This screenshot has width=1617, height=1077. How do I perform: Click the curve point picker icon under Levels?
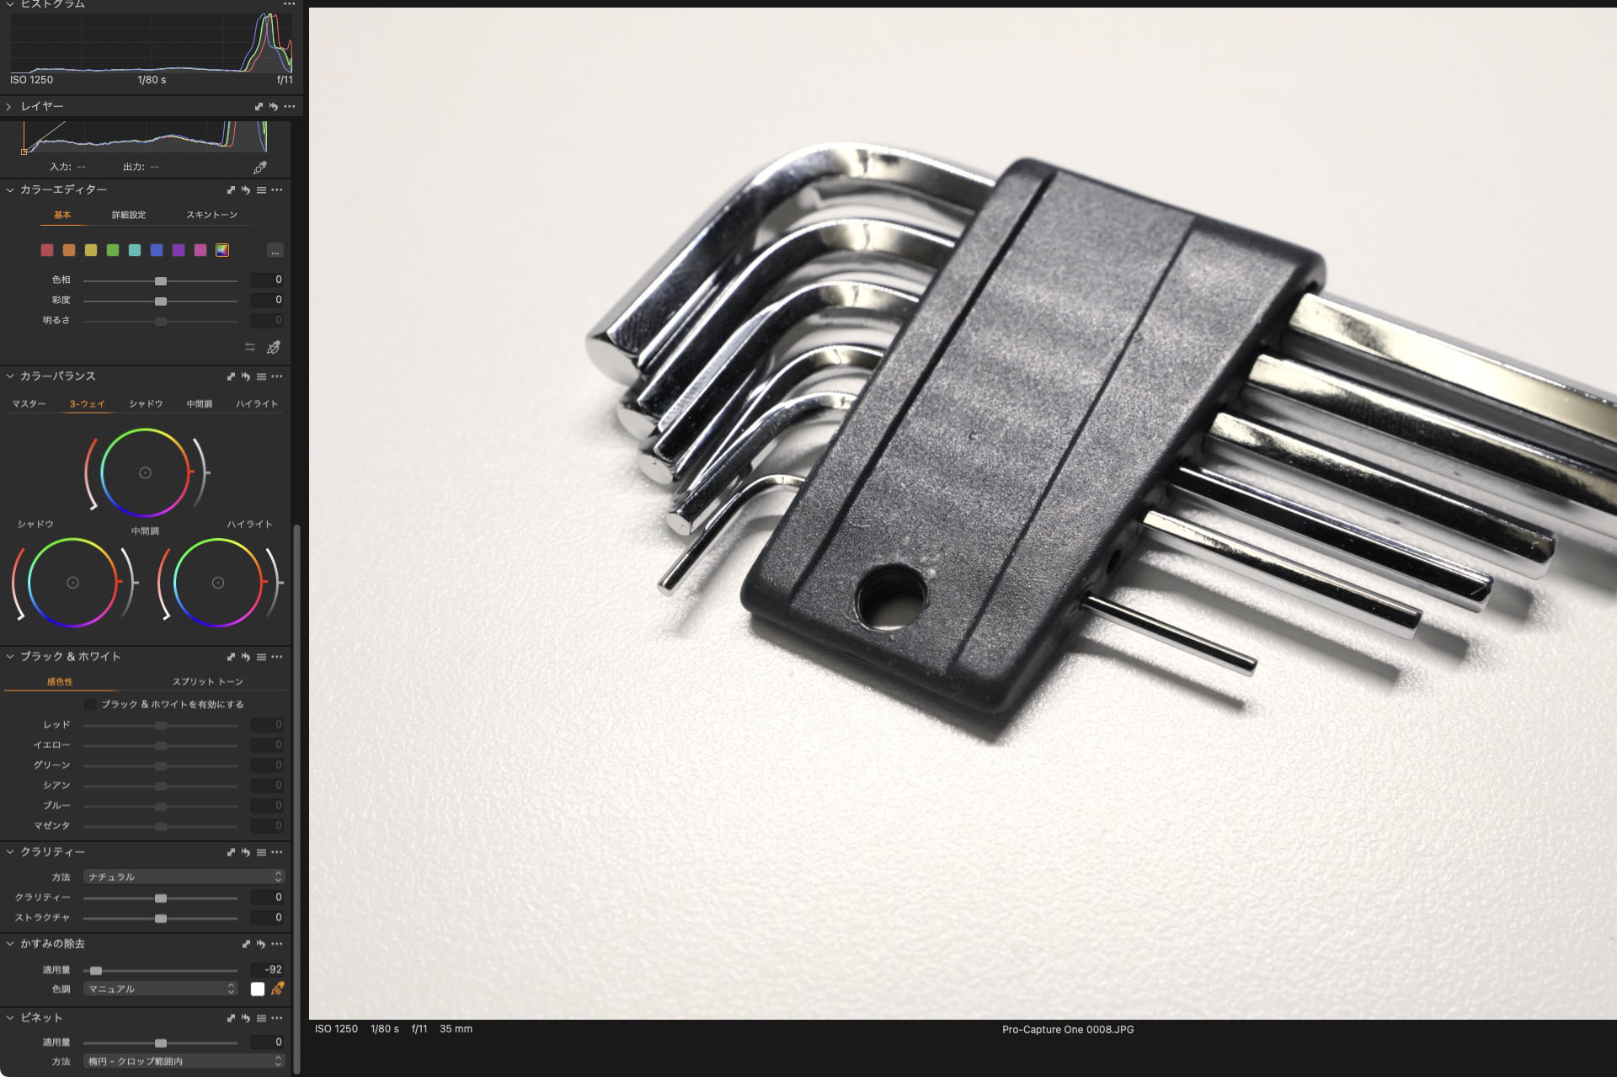point(259,168)
